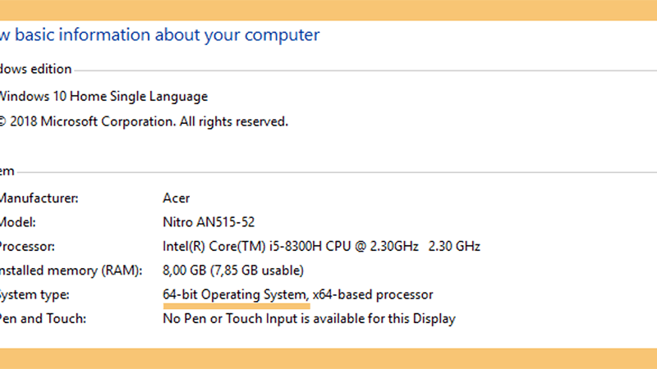Select the Intel Core i5-8300H processor text
The image size is (657, 369).
coord(291,247)
